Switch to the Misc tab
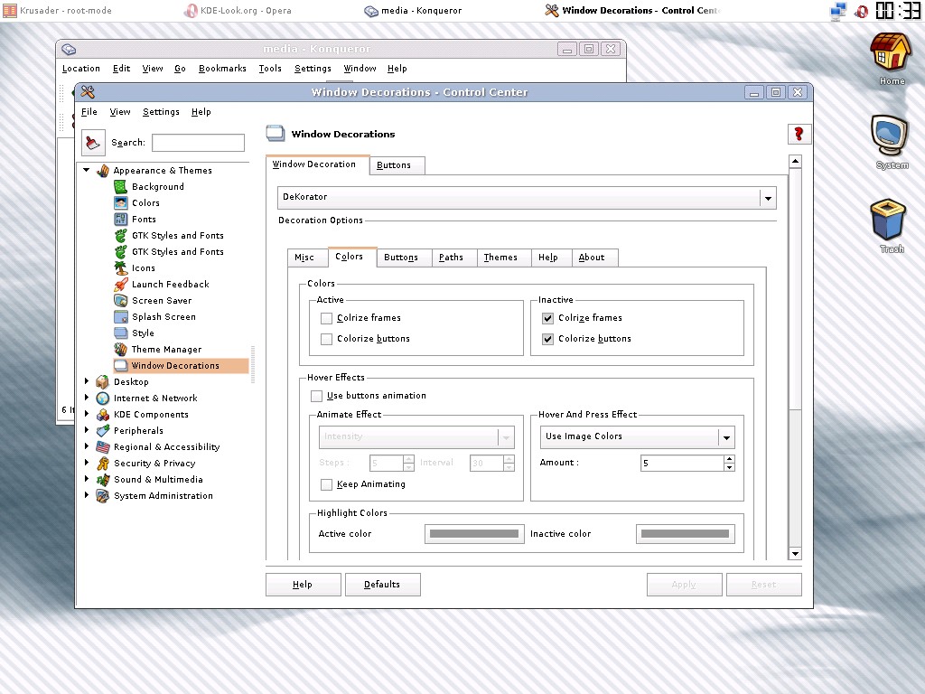The width and height of the screenshot is (925, 694). click(x=307, y=258)
